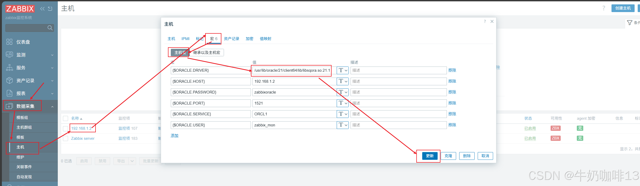The image size is (640, 186).
Task: Click ZBX availability badge for 192.168.1.2
Action: [556, 128]
